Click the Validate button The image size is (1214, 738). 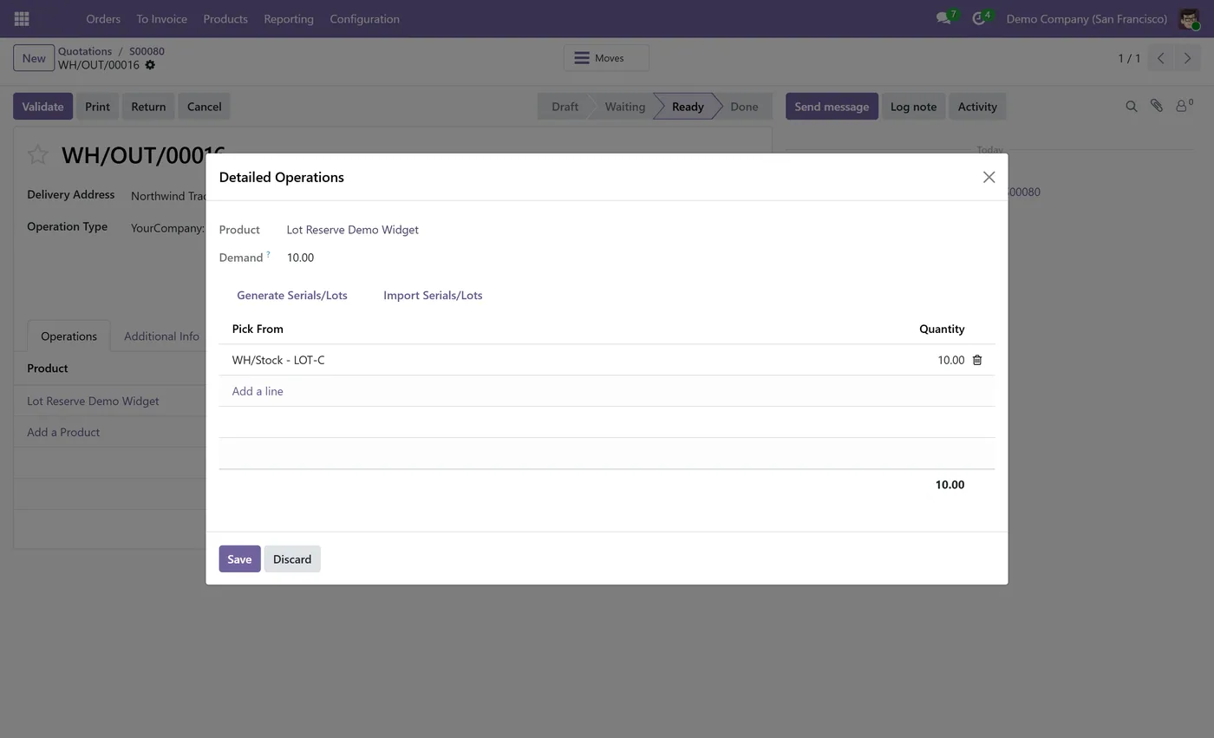pos(42,107)
